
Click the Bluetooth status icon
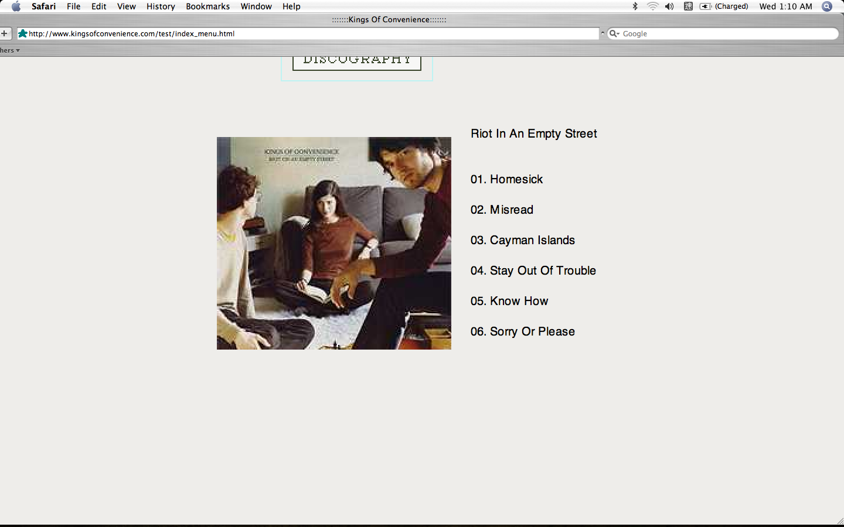pyautogui.click(x=635, y=6)
